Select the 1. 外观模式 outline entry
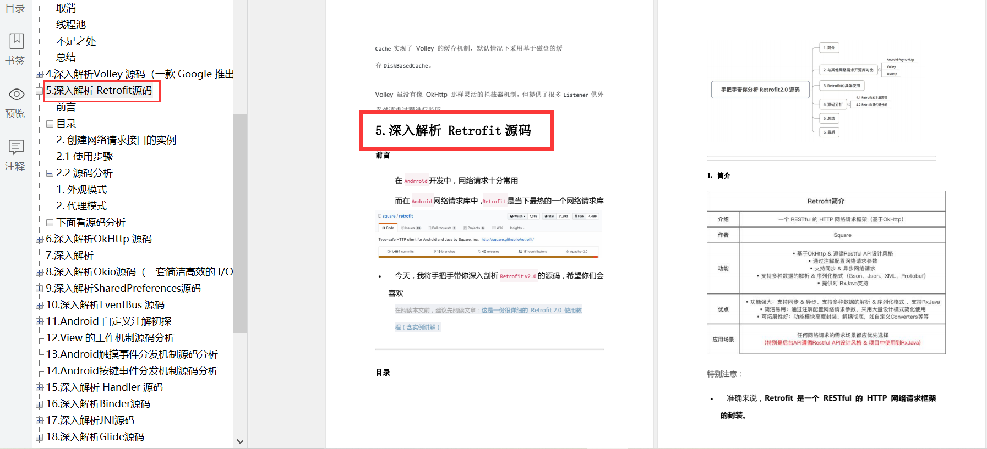Image resolution: width=987 pixels, height=449 pixels. point(81,189)
